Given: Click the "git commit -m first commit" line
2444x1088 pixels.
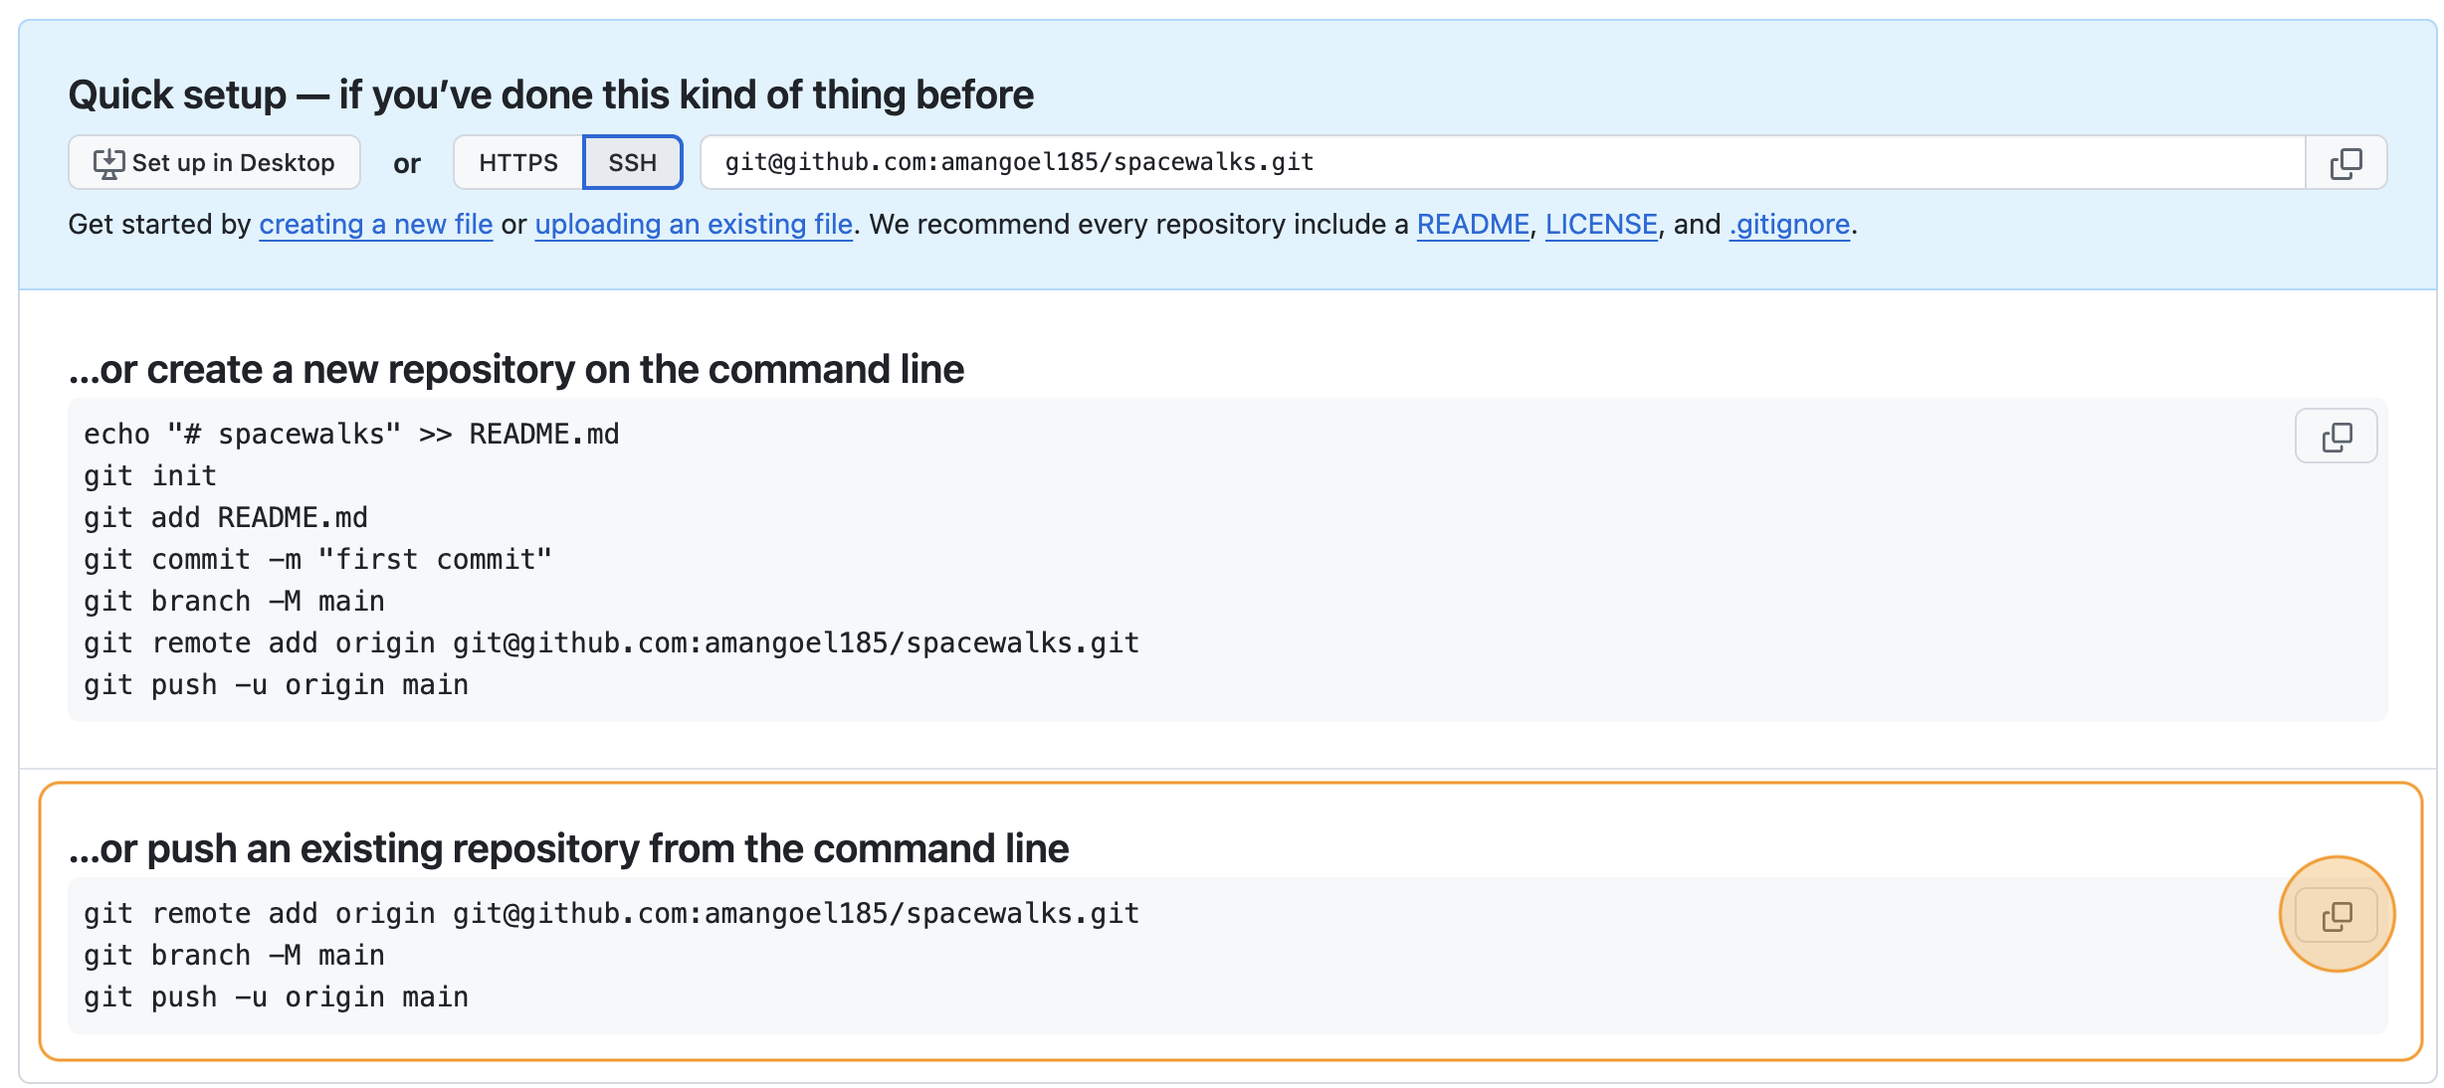Looking at the screenshot, I should point(316,558).
